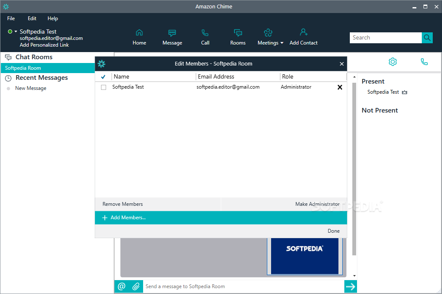This screenshot has width=442, height=294.
Task: Click Softpedia Test in the Present list
Action: point(383,92)
